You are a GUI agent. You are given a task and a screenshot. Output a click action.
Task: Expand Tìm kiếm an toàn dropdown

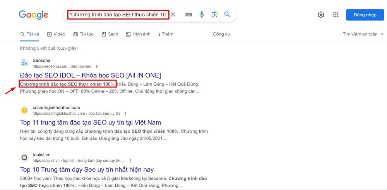[363, 34]
